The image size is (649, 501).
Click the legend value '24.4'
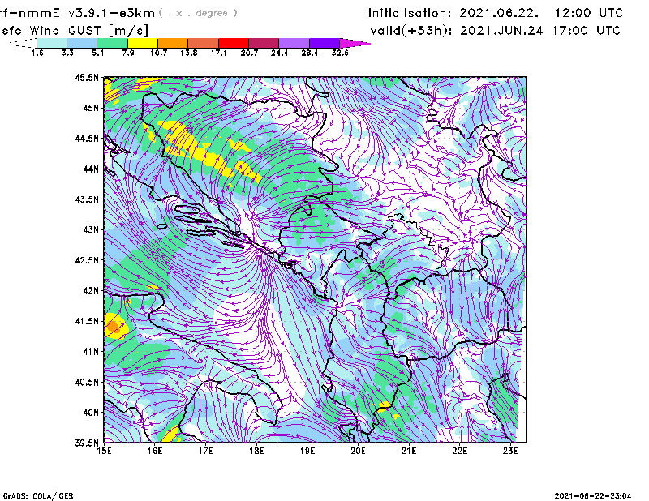[279, 53]
